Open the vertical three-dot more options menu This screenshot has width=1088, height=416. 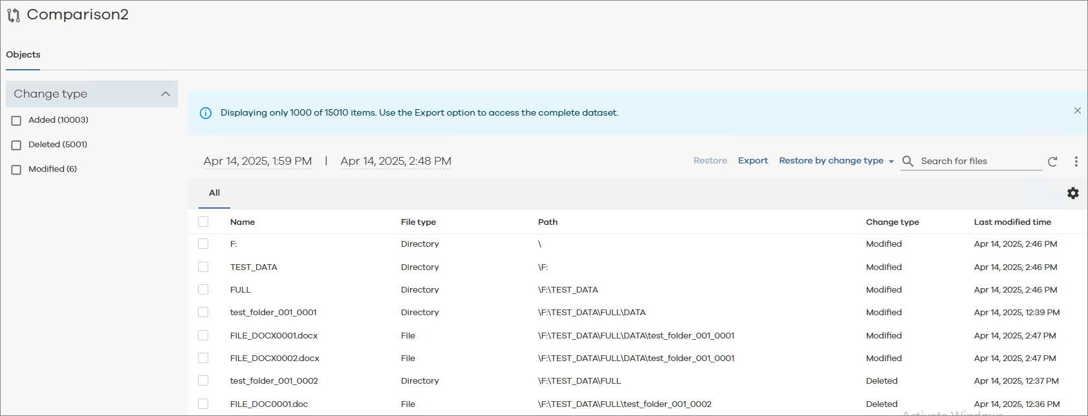[1076, 161]
